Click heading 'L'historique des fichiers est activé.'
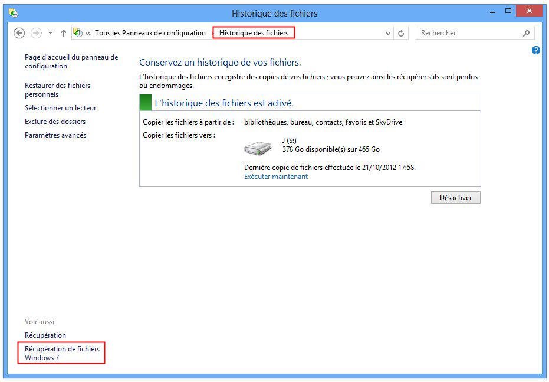 click(223, 103)
